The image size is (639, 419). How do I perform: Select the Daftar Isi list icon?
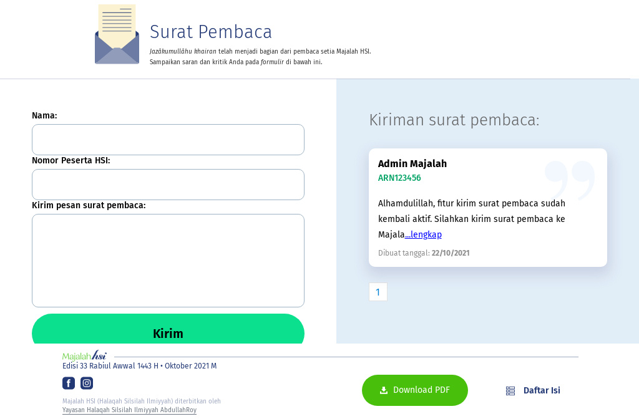pos(509,390)
